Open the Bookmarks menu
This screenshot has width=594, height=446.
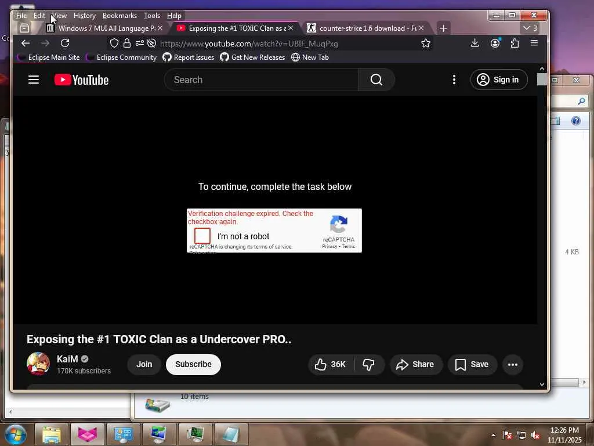119,16
